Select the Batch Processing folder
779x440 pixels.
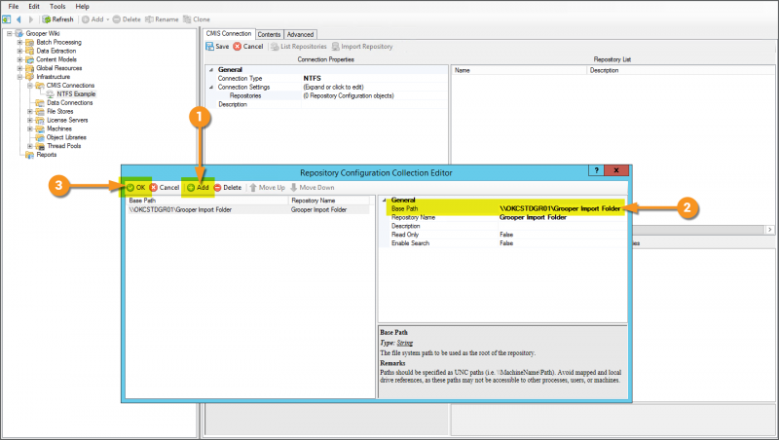pyautogui.click(x=58, y=42)
